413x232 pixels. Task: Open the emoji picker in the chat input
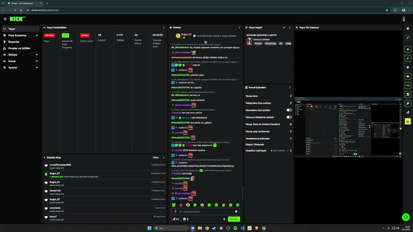[x=236, y=212]
